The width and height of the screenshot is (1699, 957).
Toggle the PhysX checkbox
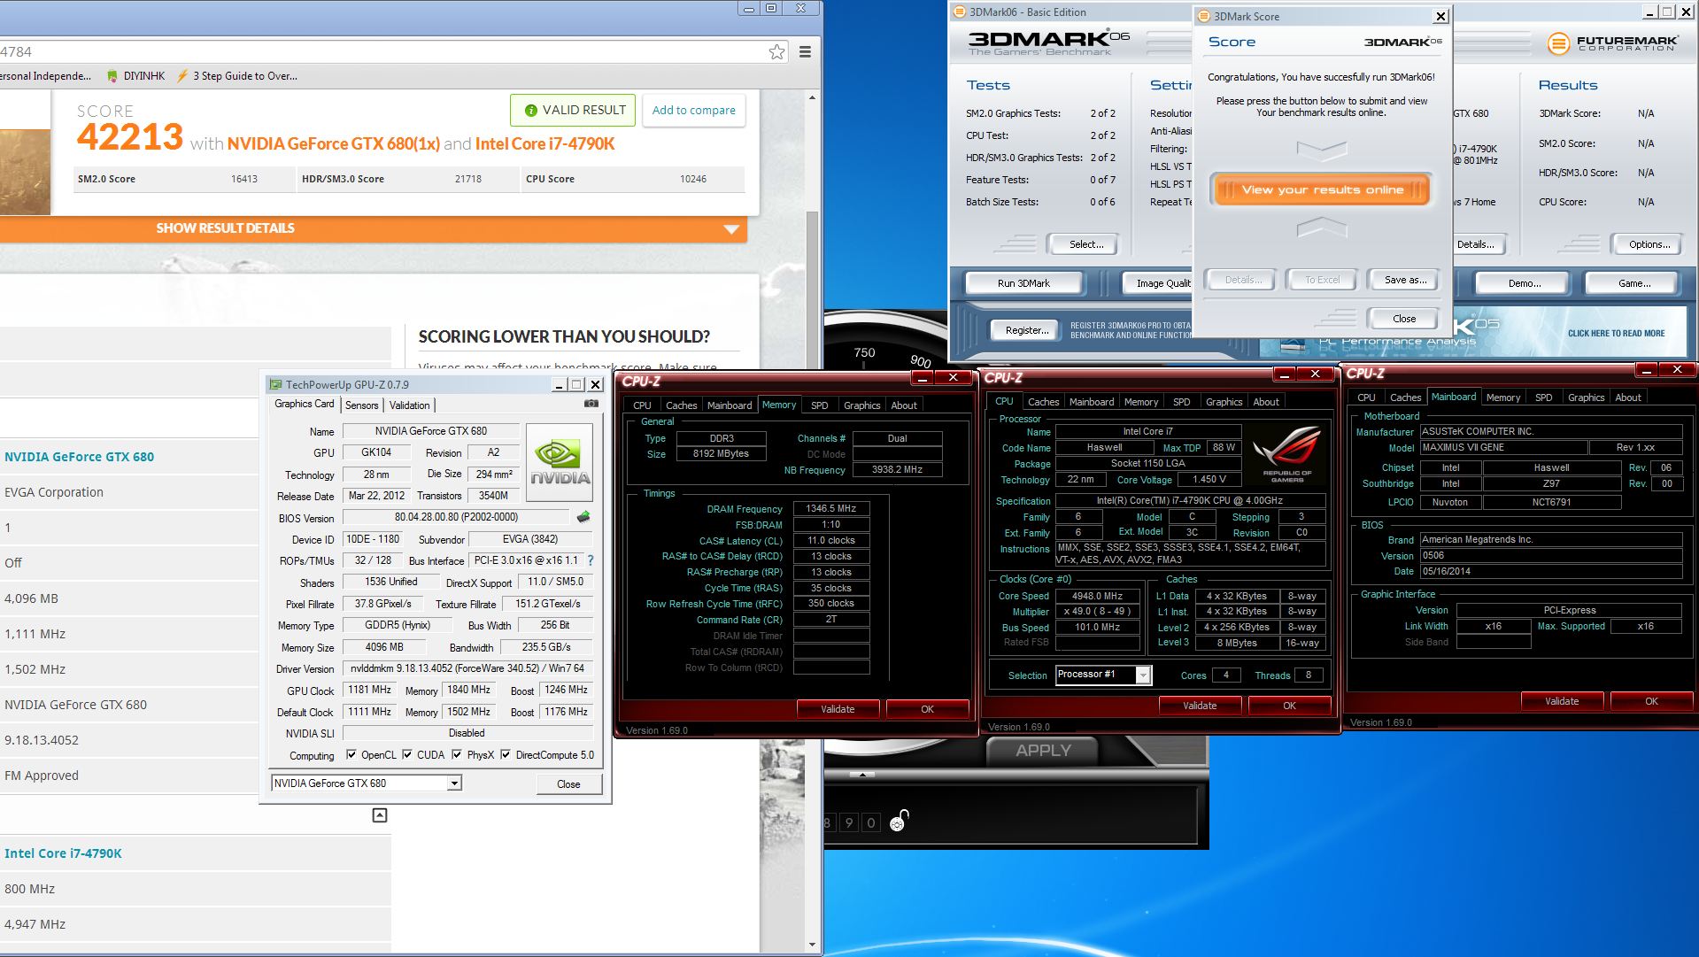click(x=457, y=755)
